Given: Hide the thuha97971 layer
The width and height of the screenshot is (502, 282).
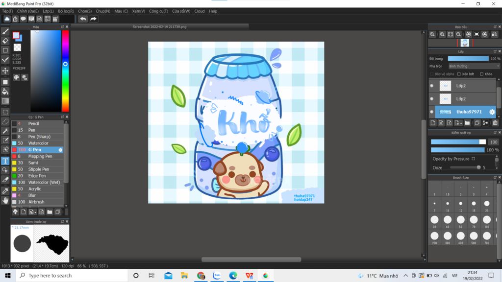Looking at the screenshot, I should tap(431, 112).
